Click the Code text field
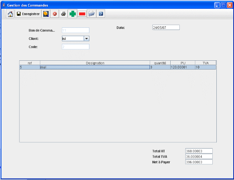 pyautogui.click(x=75, y=47)
